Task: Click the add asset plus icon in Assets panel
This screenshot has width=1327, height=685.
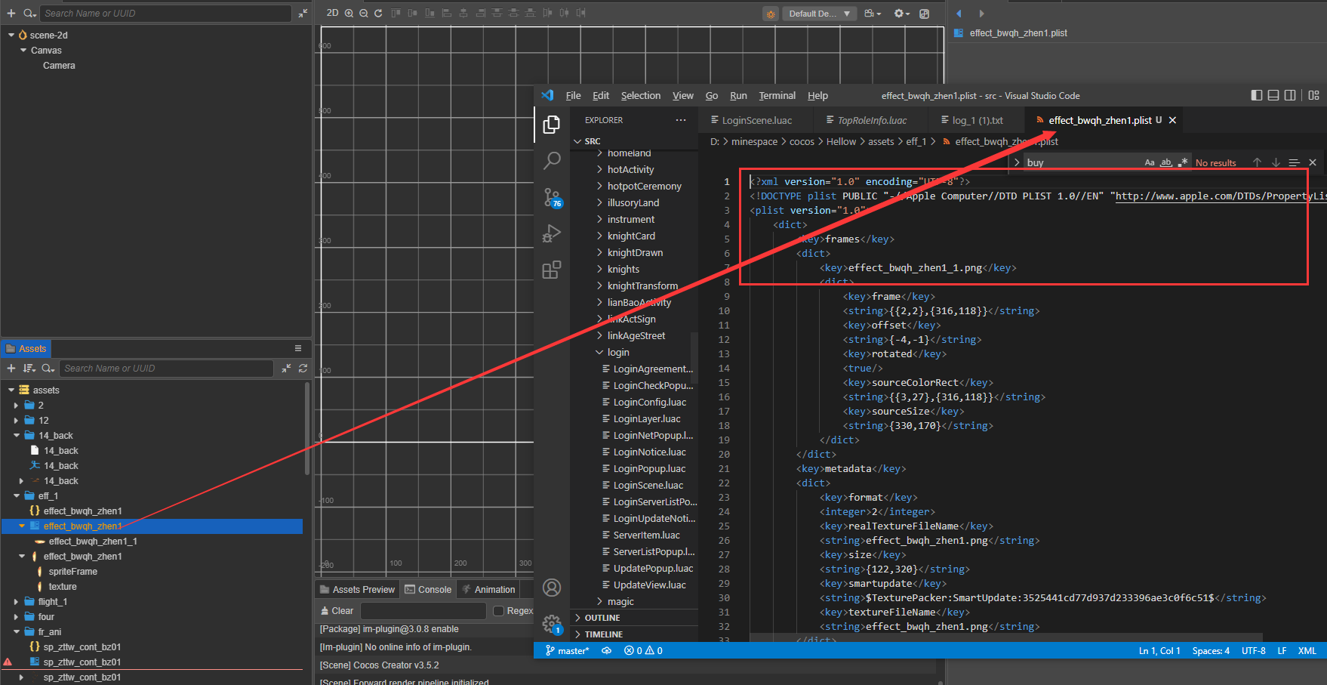Action: (11, 369)
